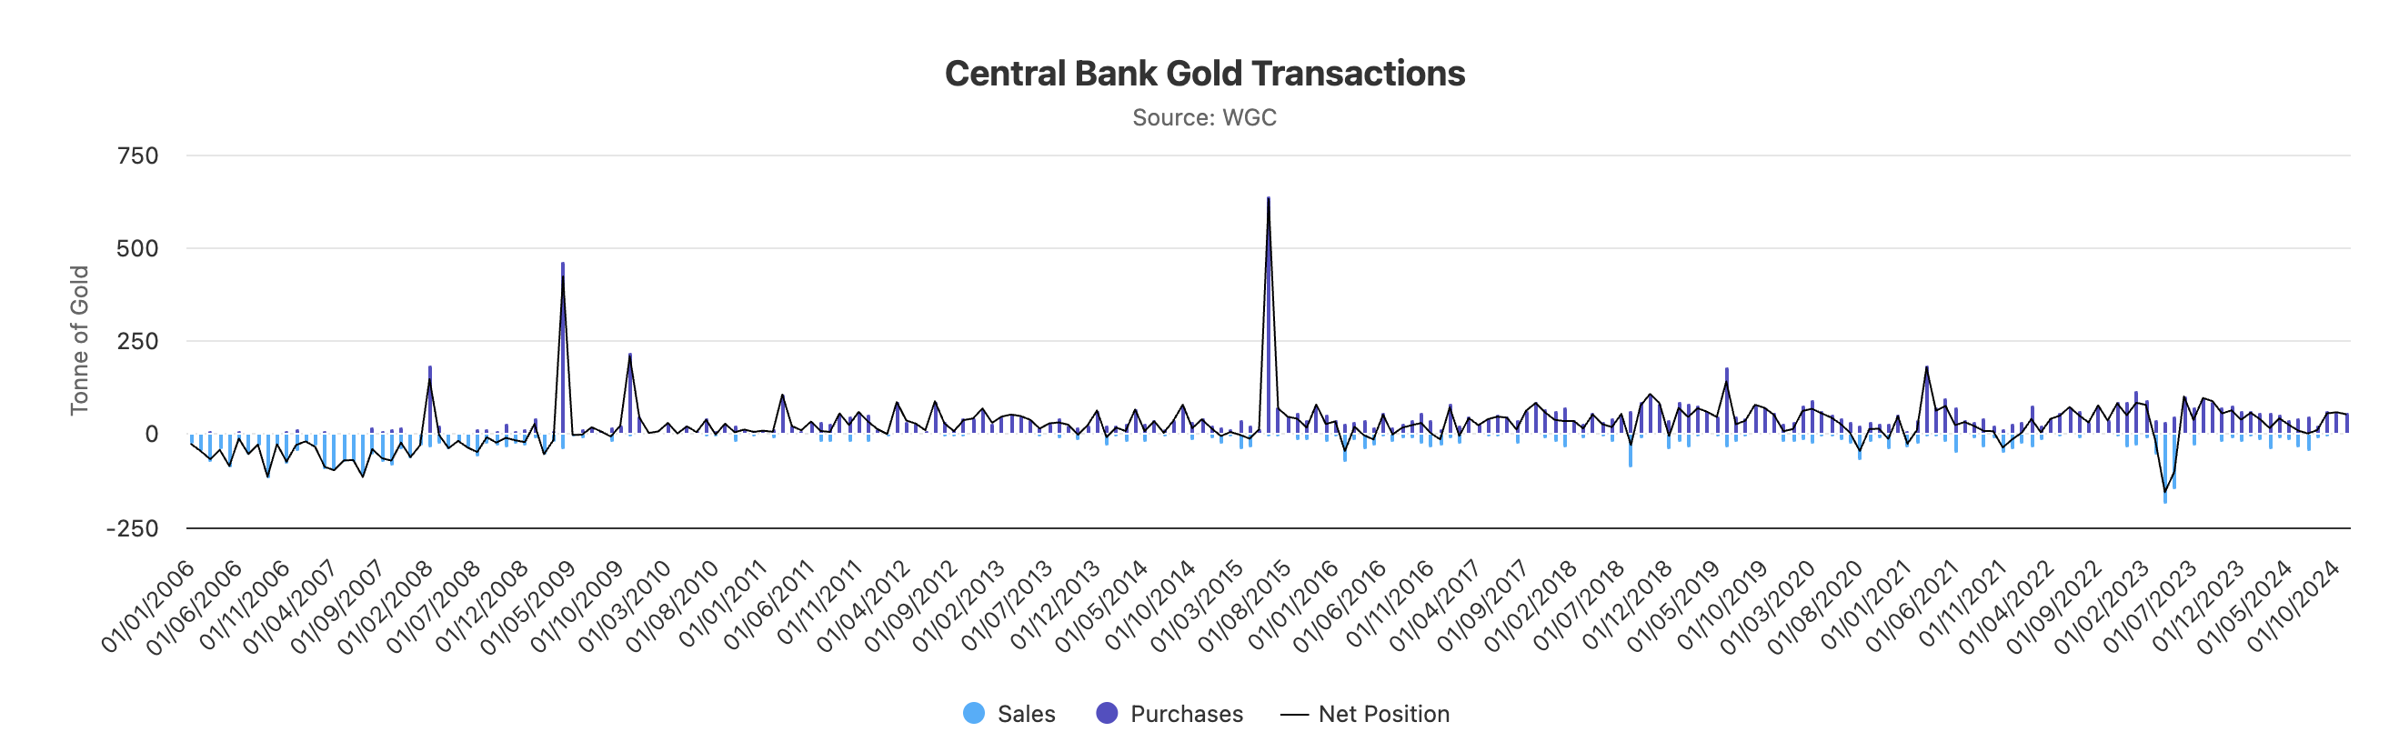Click the 01/08/2015 x-axis date label
This screenshot has width=2399, height=742.
point(1245,607)
